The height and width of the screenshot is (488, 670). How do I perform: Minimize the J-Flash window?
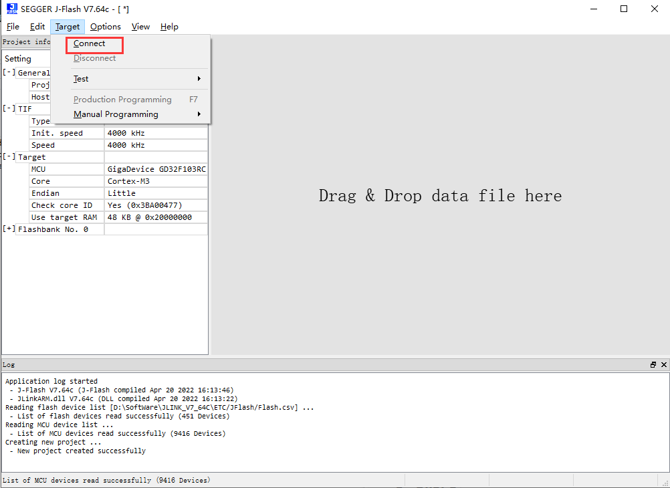pos(594,9)
